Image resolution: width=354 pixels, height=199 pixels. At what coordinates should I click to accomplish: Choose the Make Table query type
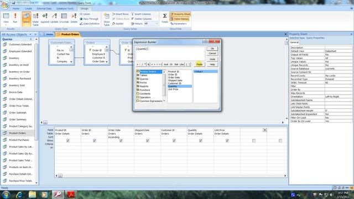point(35,19)
